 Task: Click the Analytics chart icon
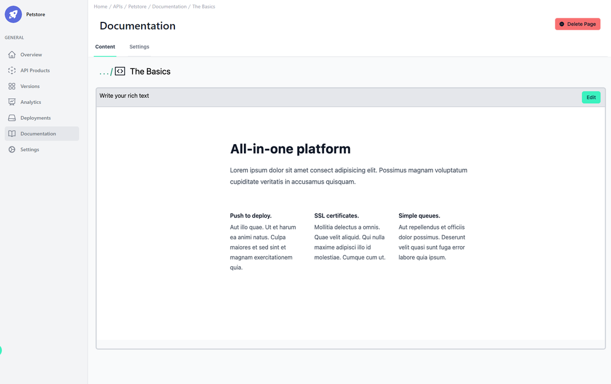pos(13,102)
